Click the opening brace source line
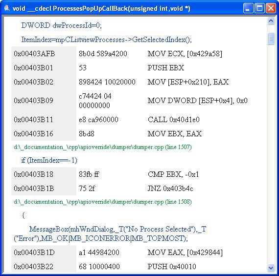279x276 pixels. (x=23, y=215)
